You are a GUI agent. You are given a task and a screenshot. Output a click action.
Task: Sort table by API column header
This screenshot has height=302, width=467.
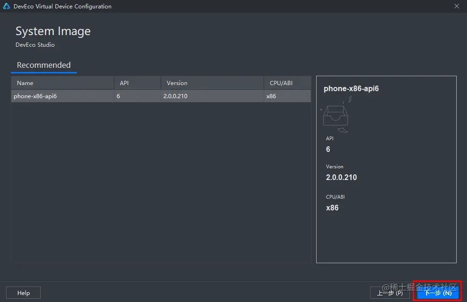pyautogui.click(x=137, y=83)
